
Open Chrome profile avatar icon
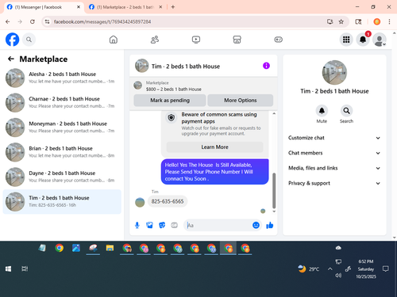click(x=377, y=21)
